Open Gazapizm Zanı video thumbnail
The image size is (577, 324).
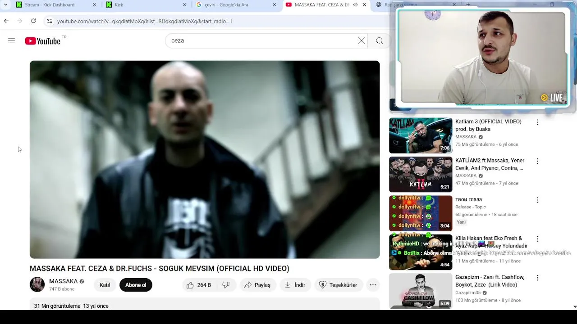click(421, 291)
